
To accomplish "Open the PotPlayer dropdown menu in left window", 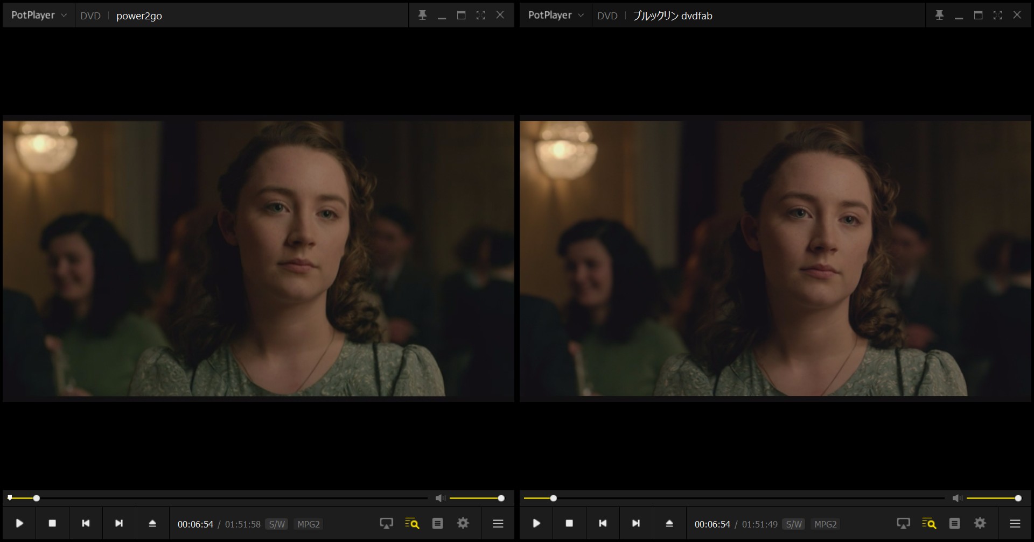I will tap(39, 15).
